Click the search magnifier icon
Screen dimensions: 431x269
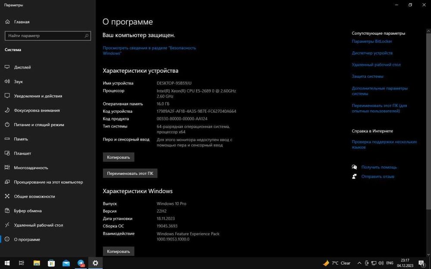pyautogui.click(x=86, y=36)
